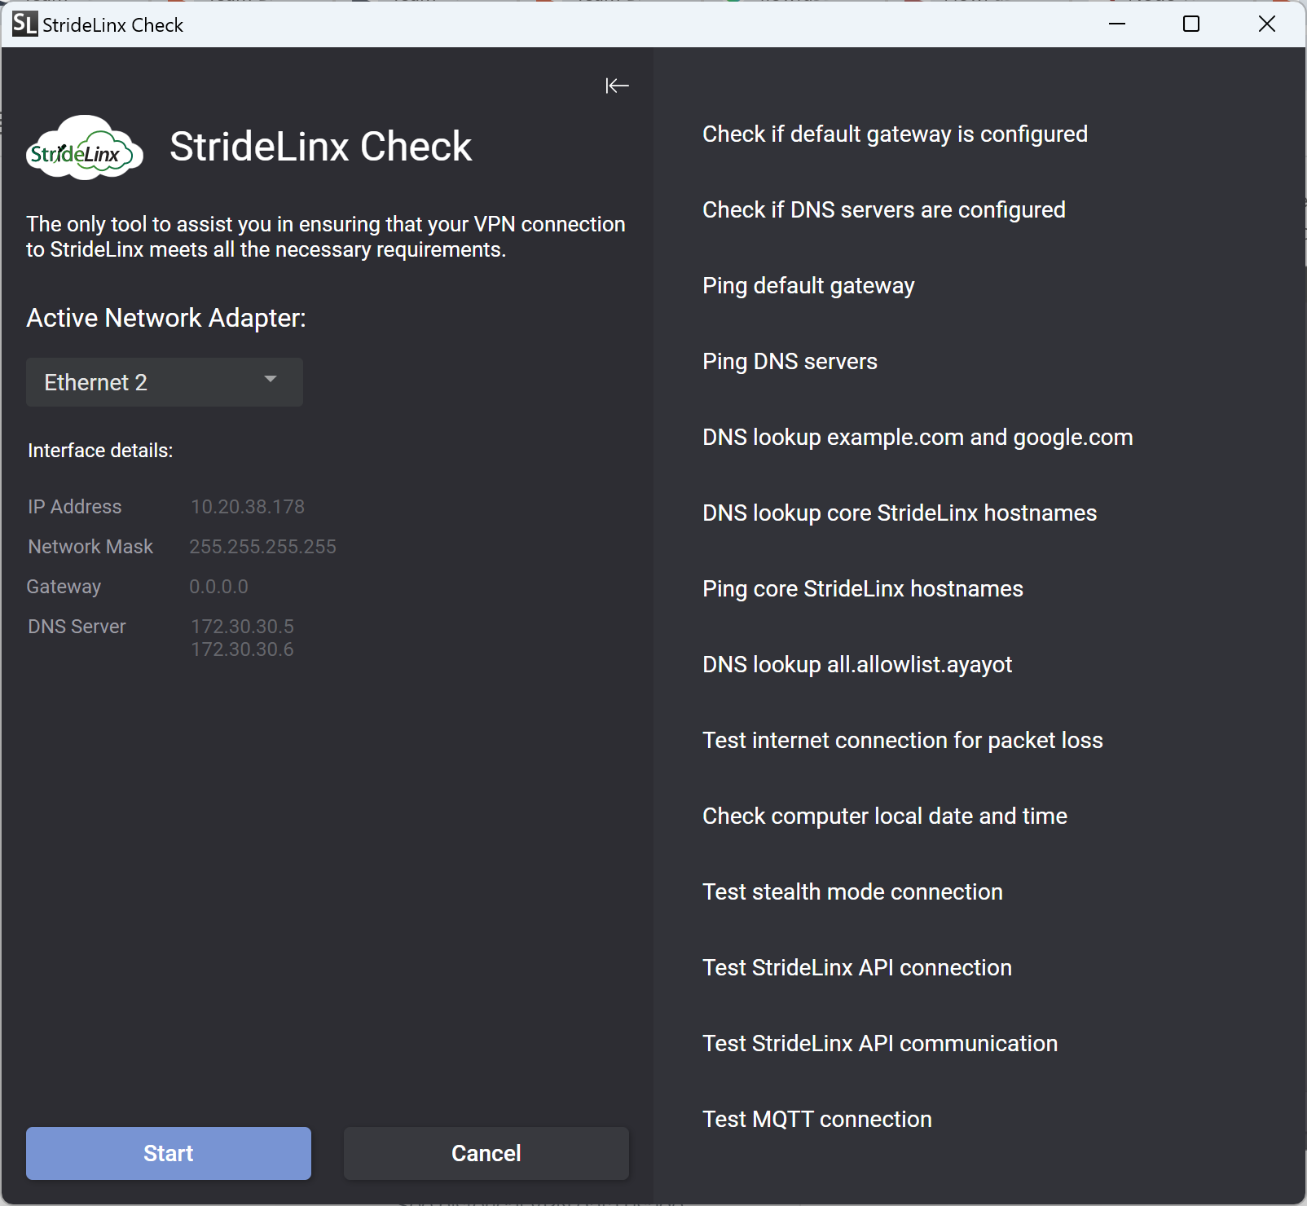The image size is (1307, 1206).
Task: Select 'Test internet connection for packet loss'
Action: point(903,741)
